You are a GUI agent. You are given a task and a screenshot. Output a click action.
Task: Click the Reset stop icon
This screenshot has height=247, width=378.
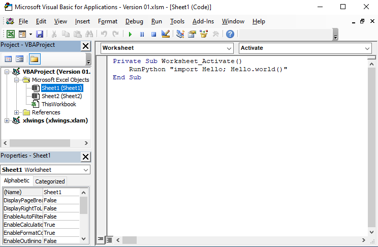coord(154,34)
